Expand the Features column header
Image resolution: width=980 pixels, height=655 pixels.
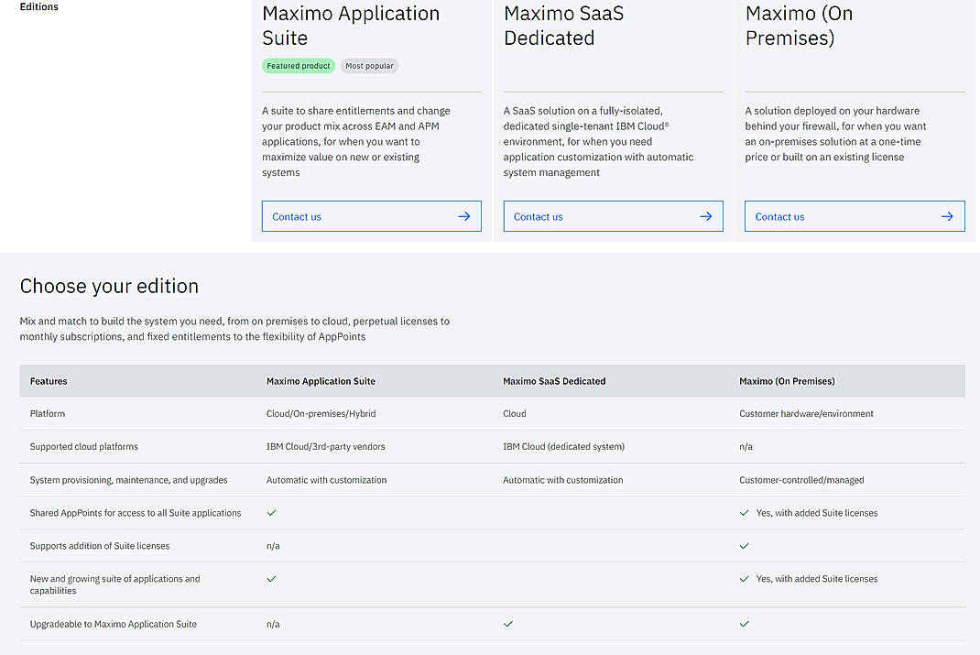tap(49, 381)
